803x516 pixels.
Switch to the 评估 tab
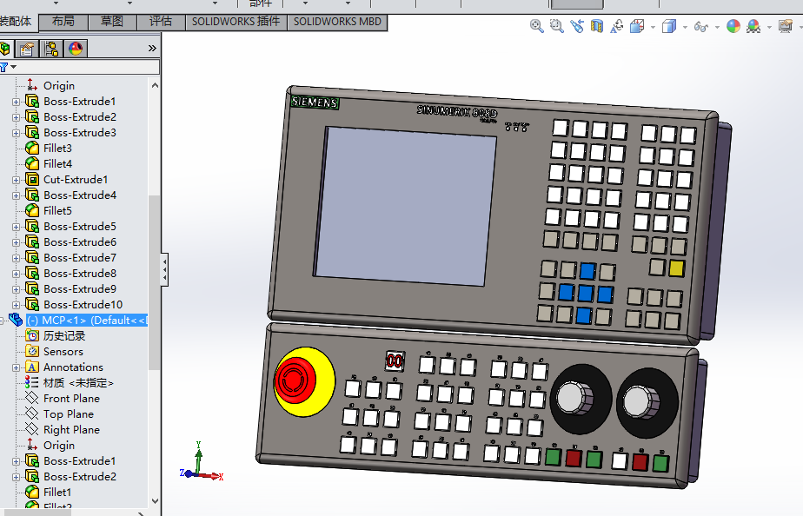point(160,22)
